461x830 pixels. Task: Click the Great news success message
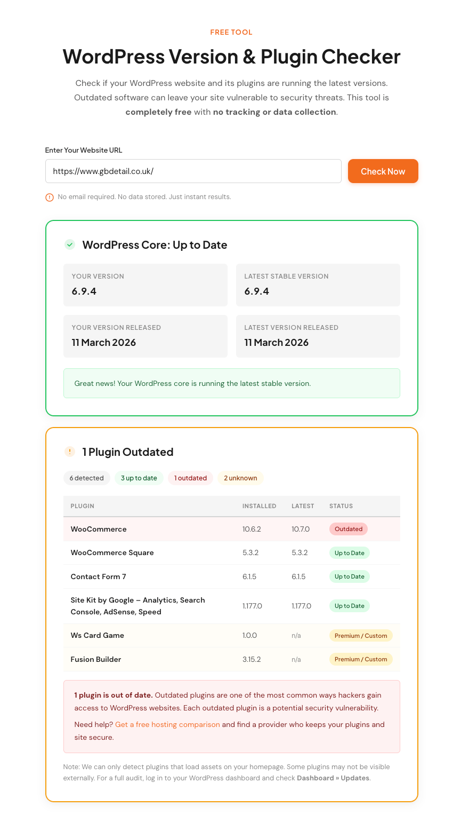pyautogui.click(x=232, y=383)
